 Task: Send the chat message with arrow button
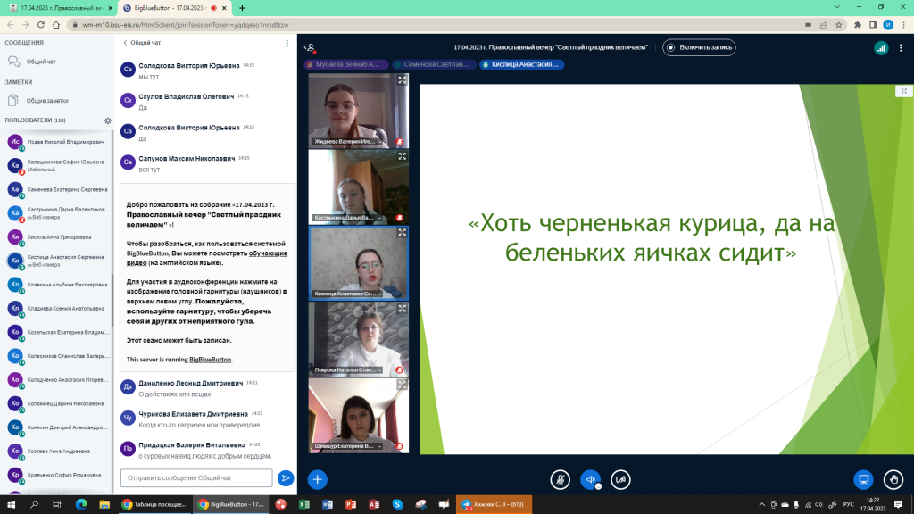[286, 478]
